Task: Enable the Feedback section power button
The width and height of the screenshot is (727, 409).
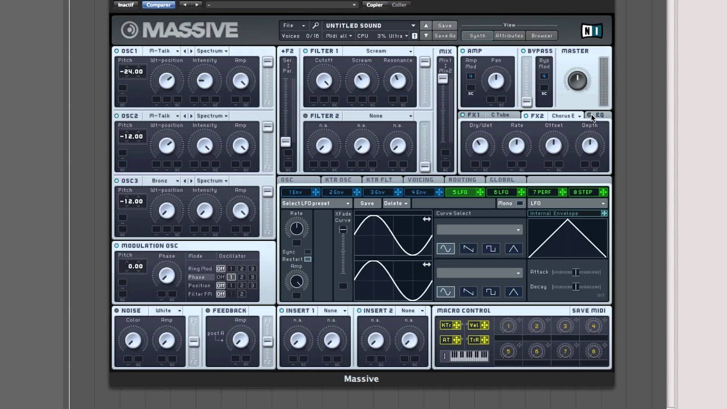Action: point(208,311)
